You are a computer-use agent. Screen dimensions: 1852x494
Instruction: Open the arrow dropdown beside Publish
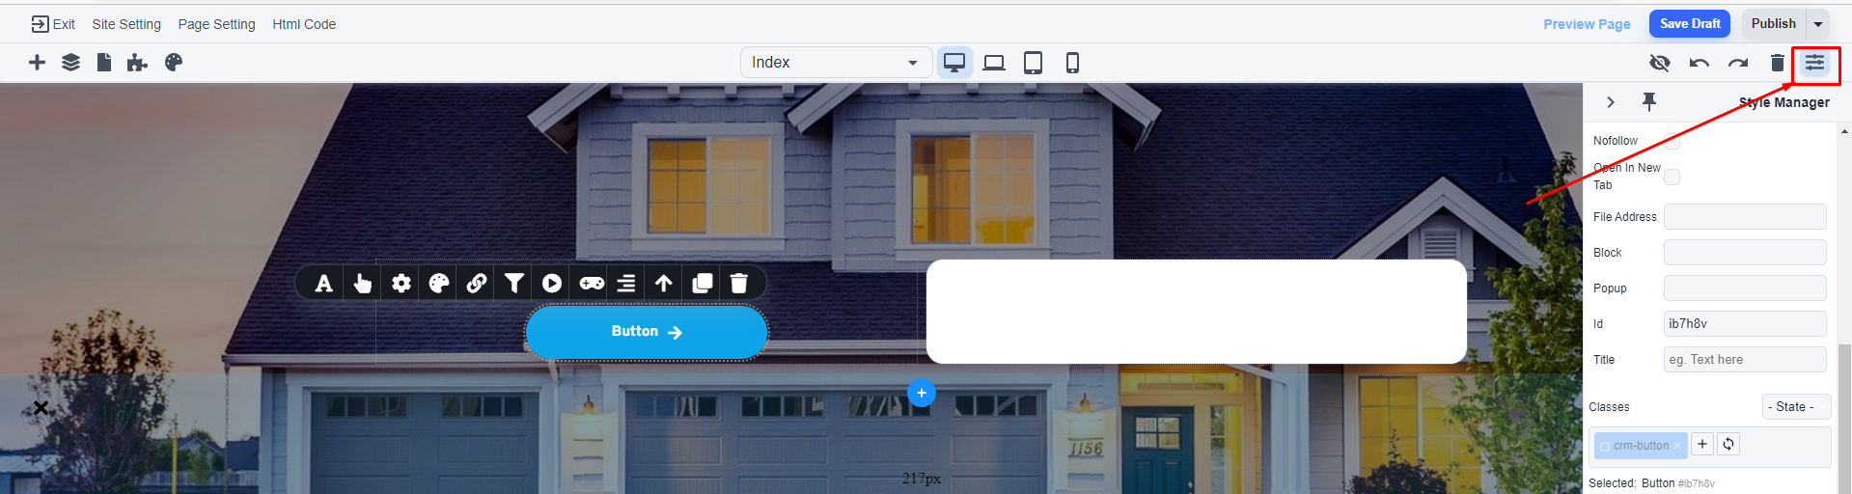pyautogui.click(x=1817, y=24)
